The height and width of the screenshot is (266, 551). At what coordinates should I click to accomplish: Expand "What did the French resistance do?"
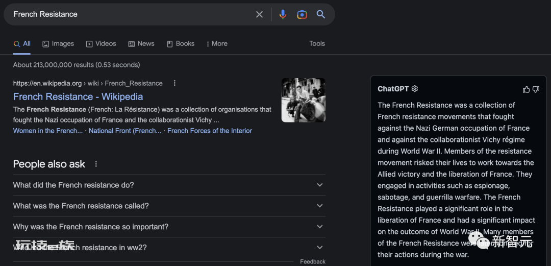(x=169, y=185)
